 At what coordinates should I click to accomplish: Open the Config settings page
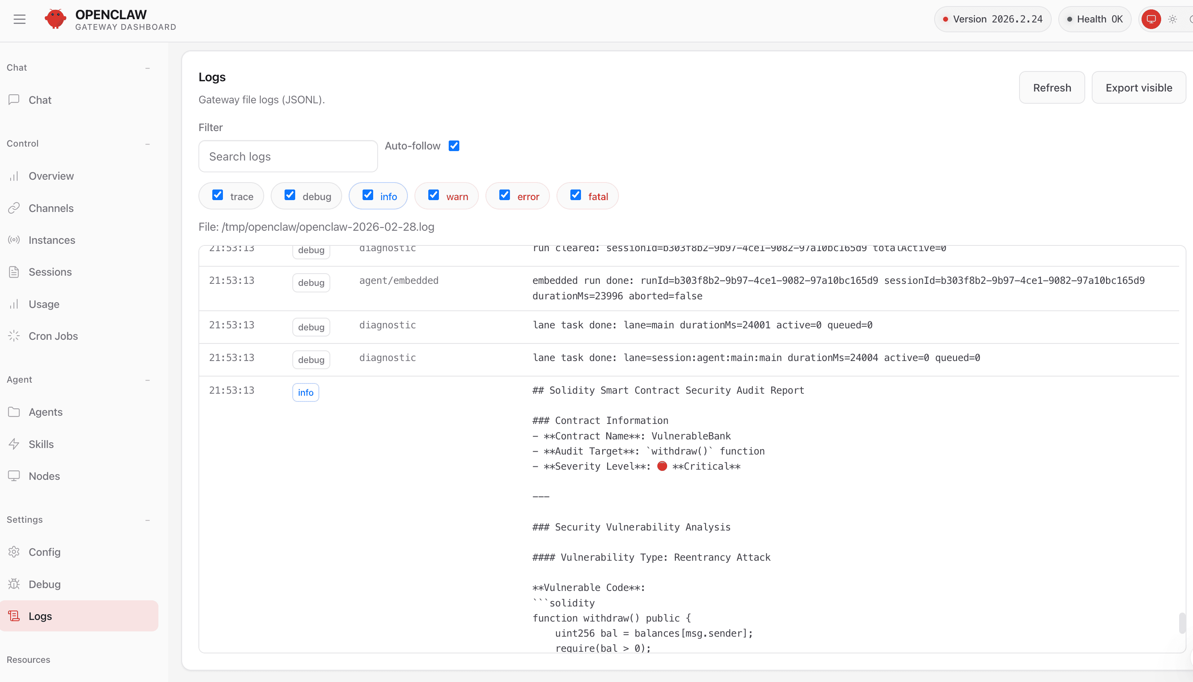click(45, 552)
